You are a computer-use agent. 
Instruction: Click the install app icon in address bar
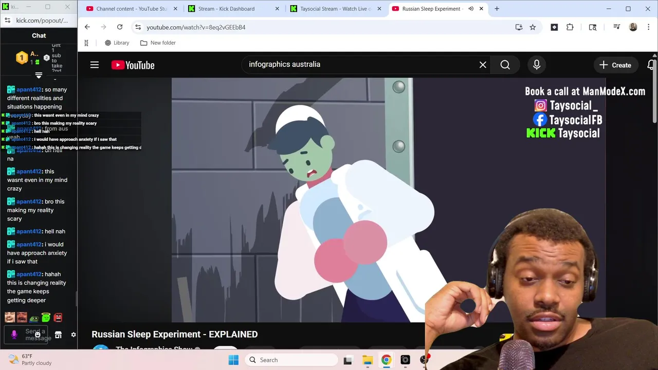point(519,27)
